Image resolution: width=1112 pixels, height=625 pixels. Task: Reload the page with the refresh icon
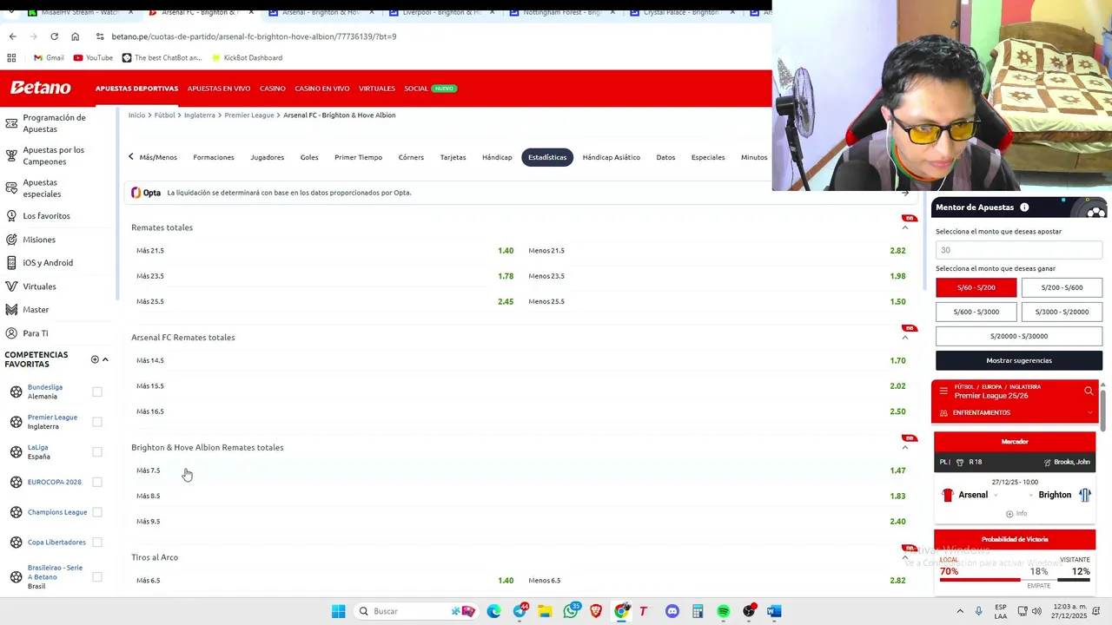(x=54, y=36)
